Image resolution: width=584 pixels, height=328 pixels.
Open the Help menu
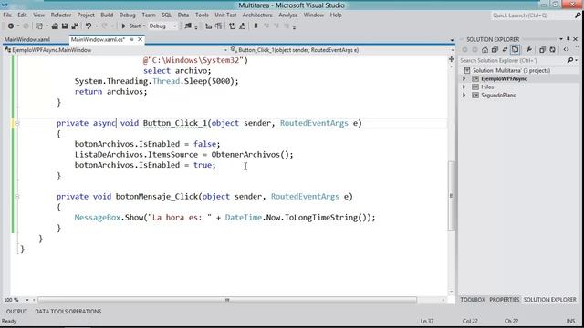pos(336,15)
